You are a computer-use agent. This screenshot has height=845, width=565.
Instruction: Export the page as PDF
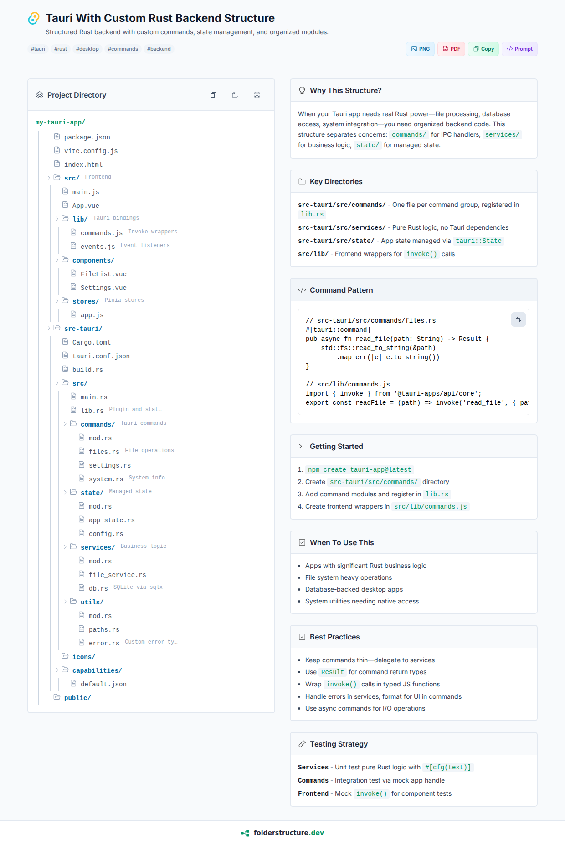(451, 49)
